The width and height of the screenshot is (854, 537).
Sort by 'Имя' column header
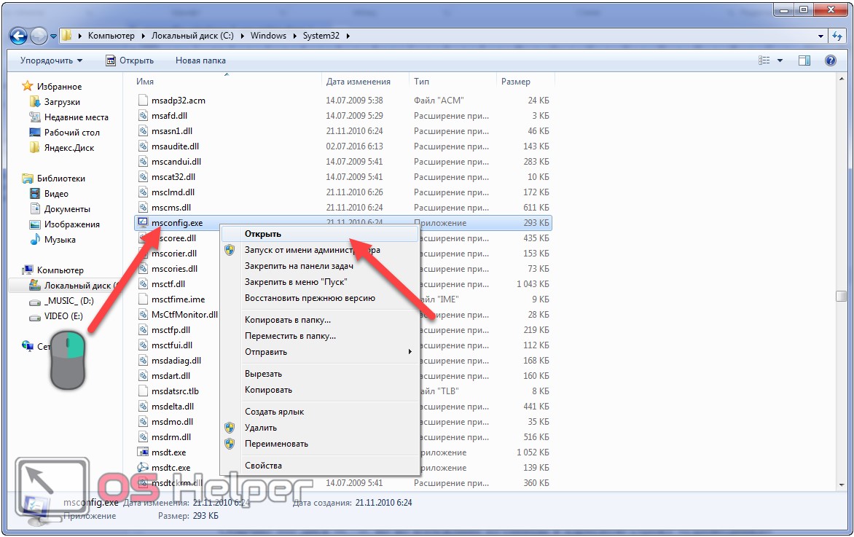tap(146, 81)
